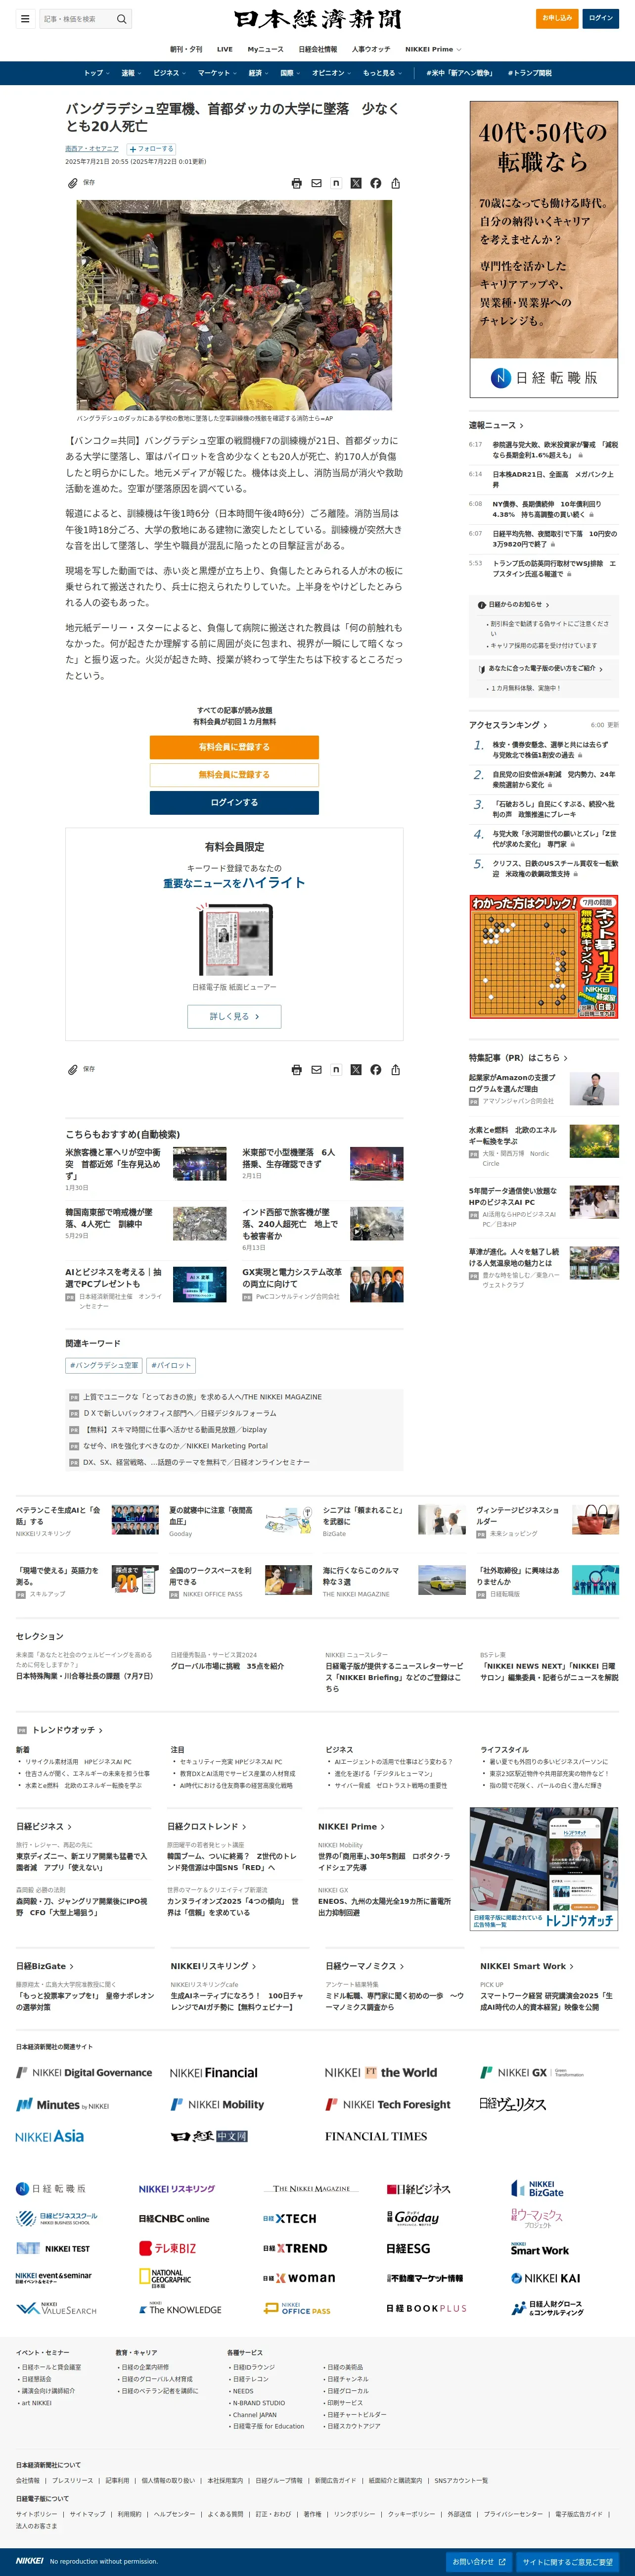This screenshot has height=2576, width=635.
Task: Click the blue ログイン button in header
Action: click(x=601, y=18)
